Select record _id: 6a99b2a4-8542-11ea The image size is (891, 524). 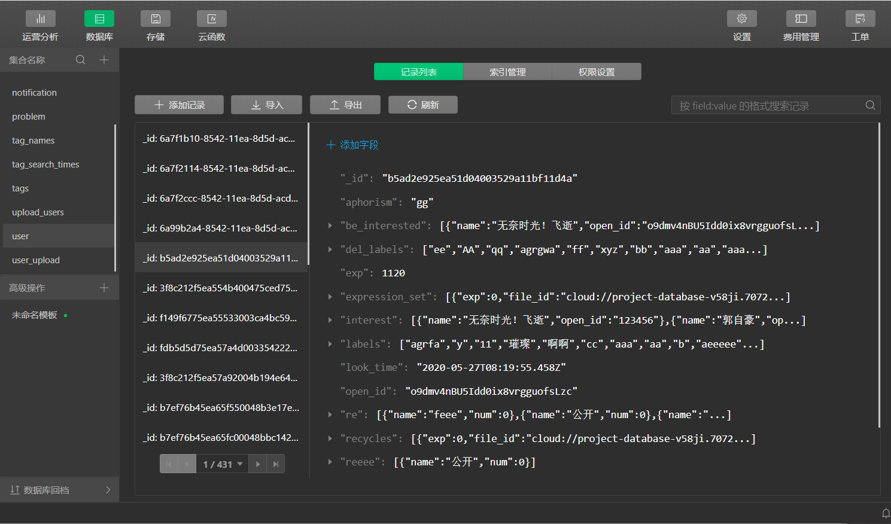221,228
